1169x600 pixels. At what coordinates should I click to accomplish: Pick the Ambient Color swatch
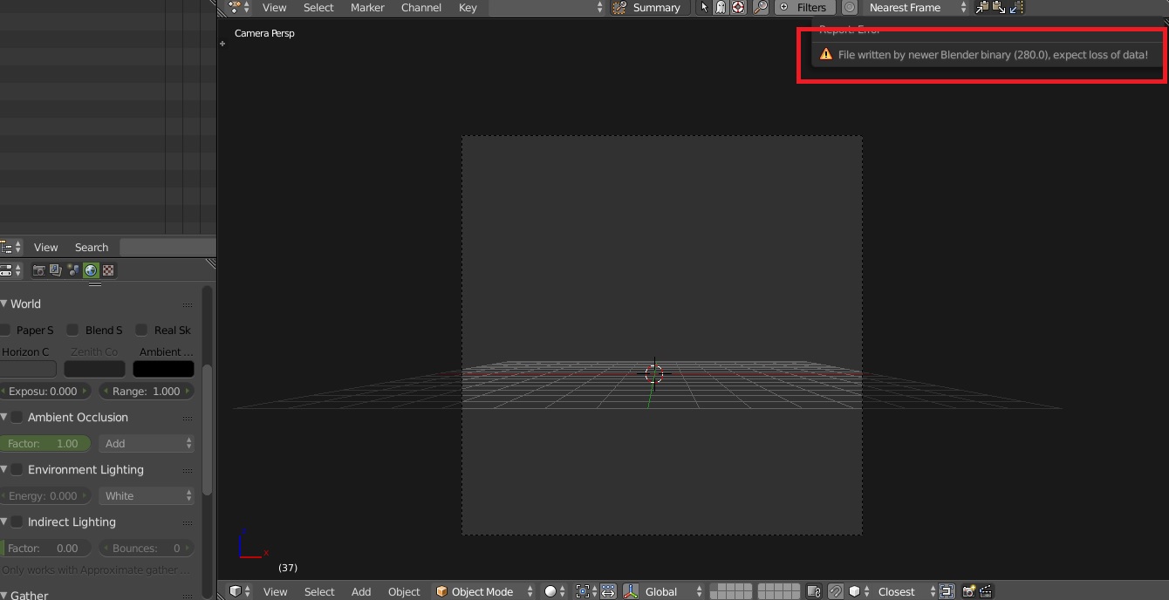pos(163,369)
